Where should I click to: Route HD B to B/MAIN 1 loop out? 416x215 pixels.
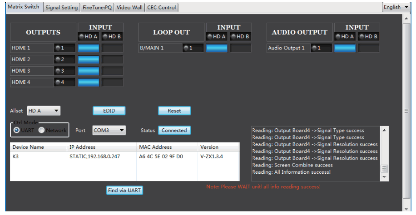tap(241, 48)
